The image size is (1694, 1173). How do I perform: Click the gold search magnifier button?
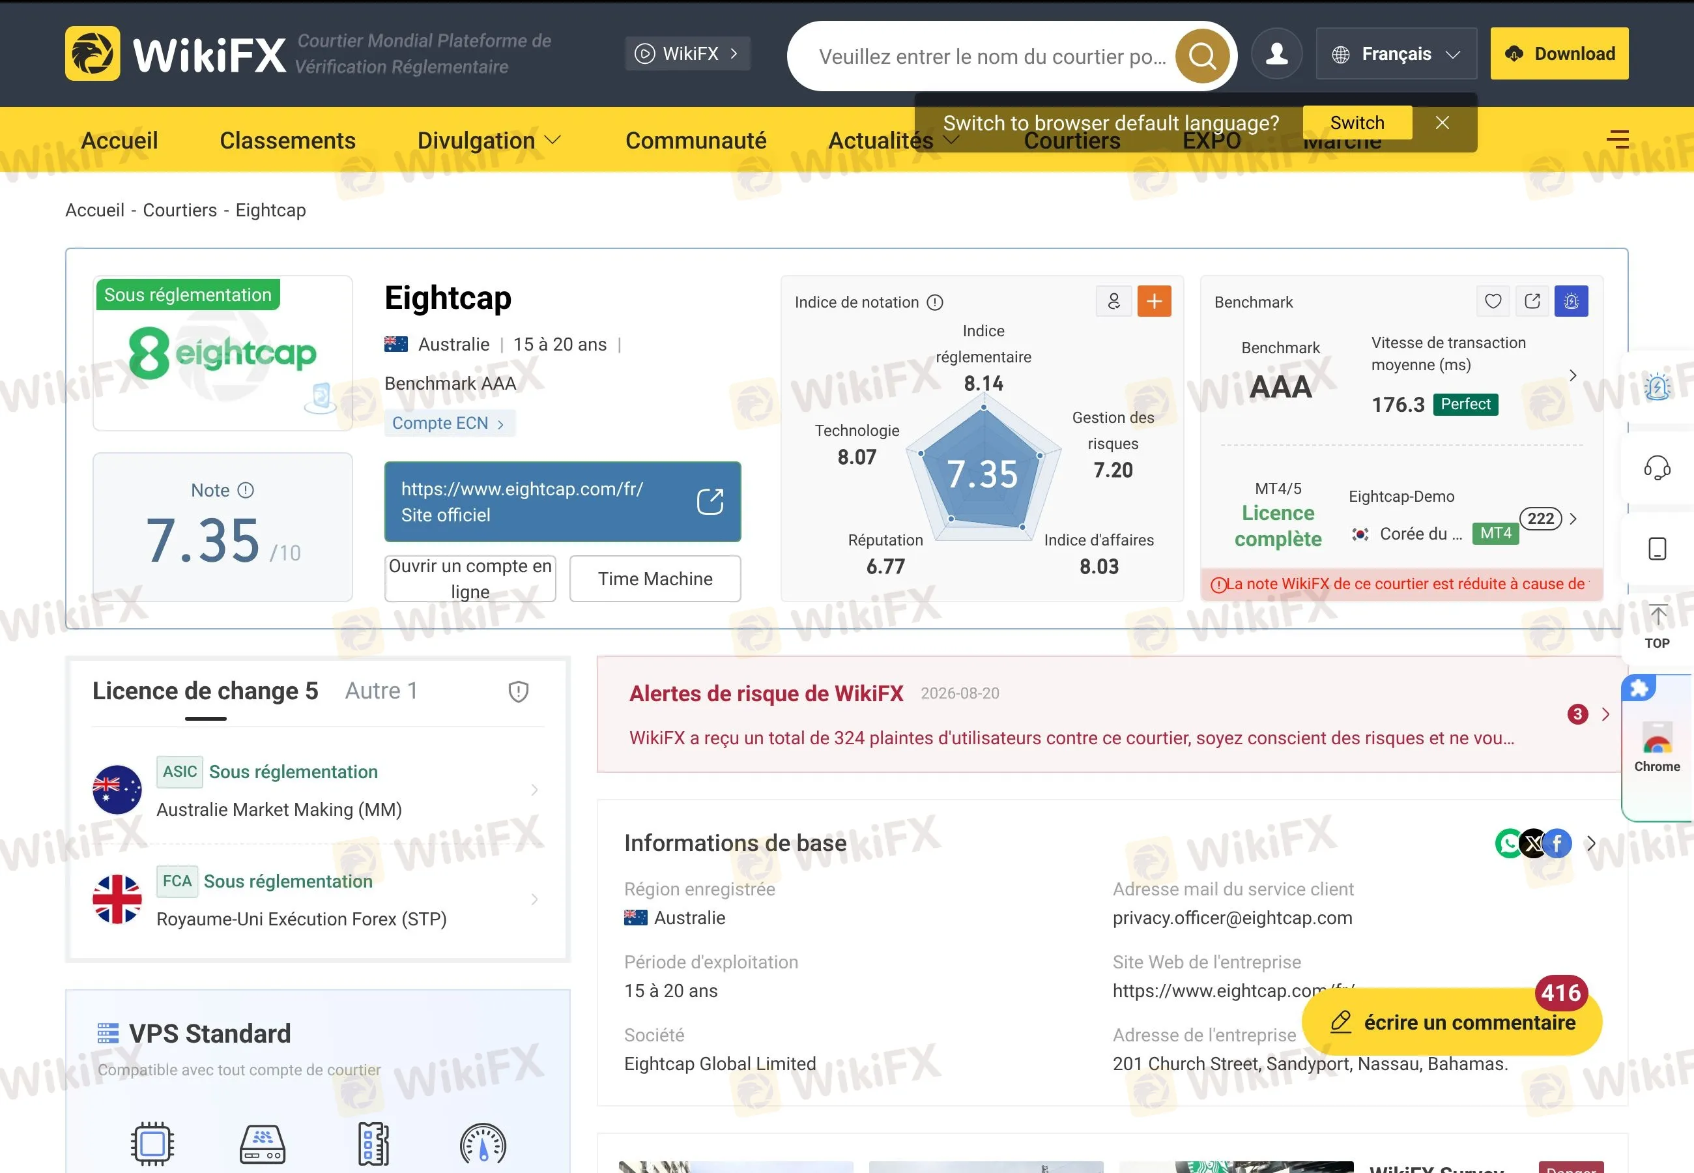1203,55
